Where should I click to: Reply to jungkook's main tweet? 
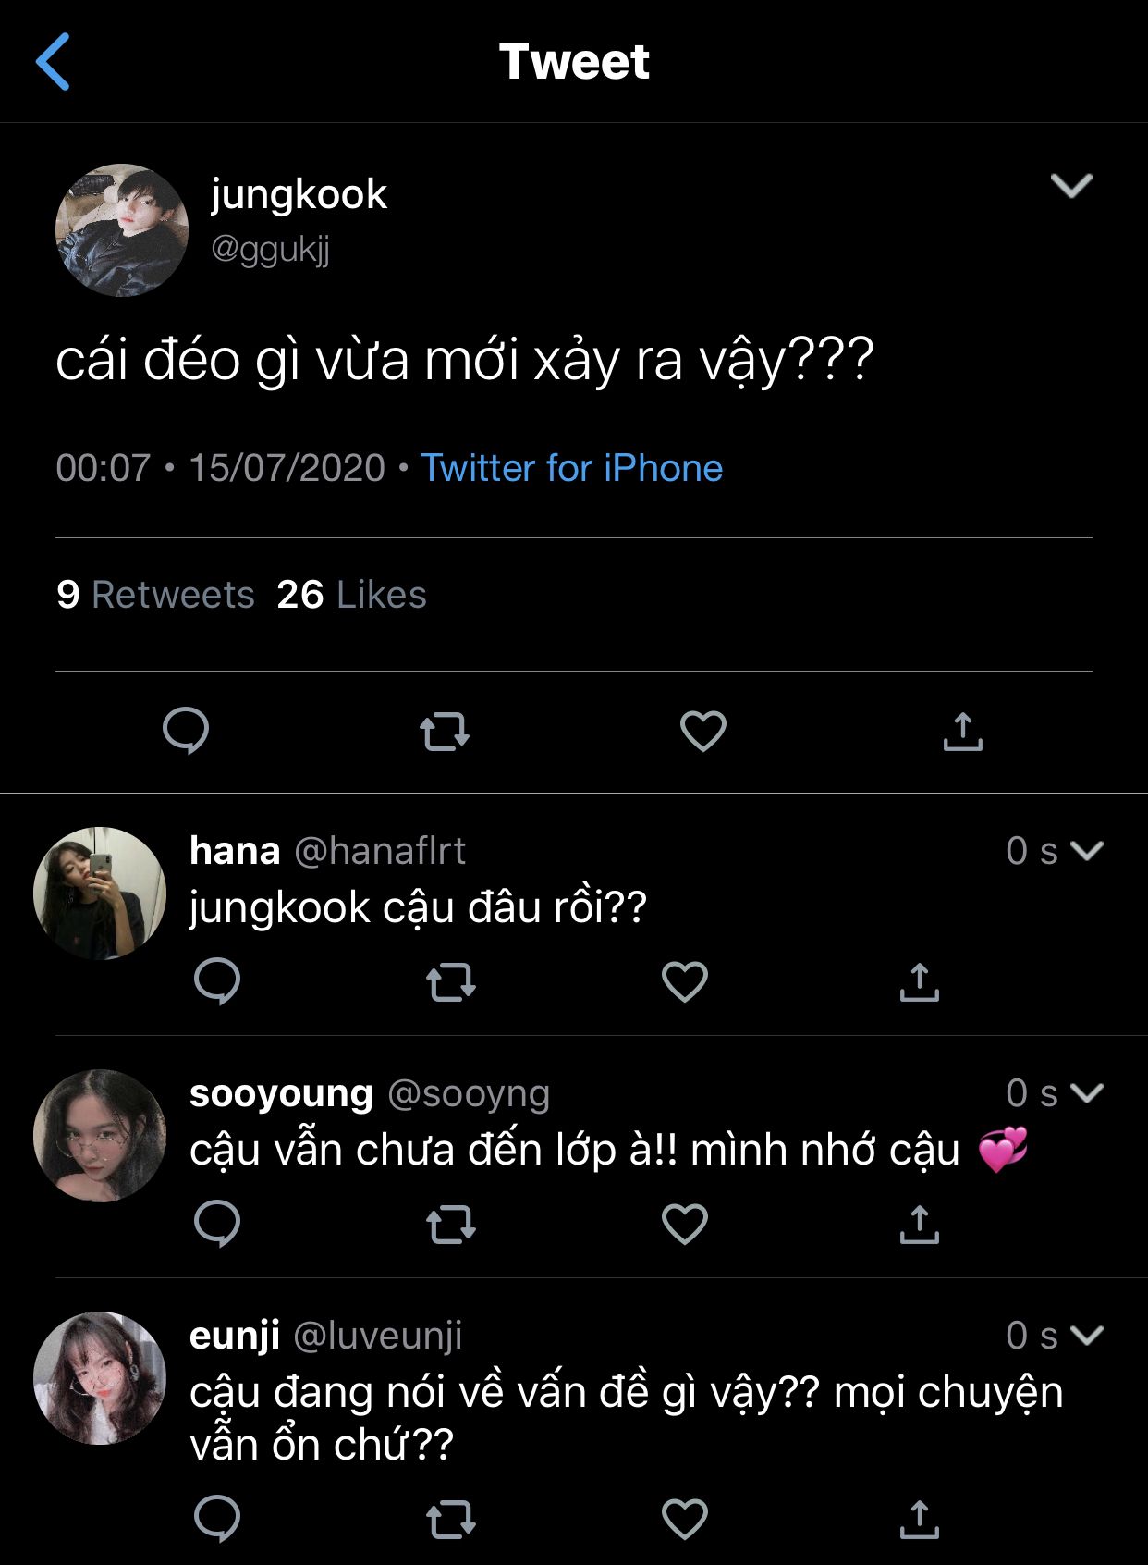tap(186, 731)
